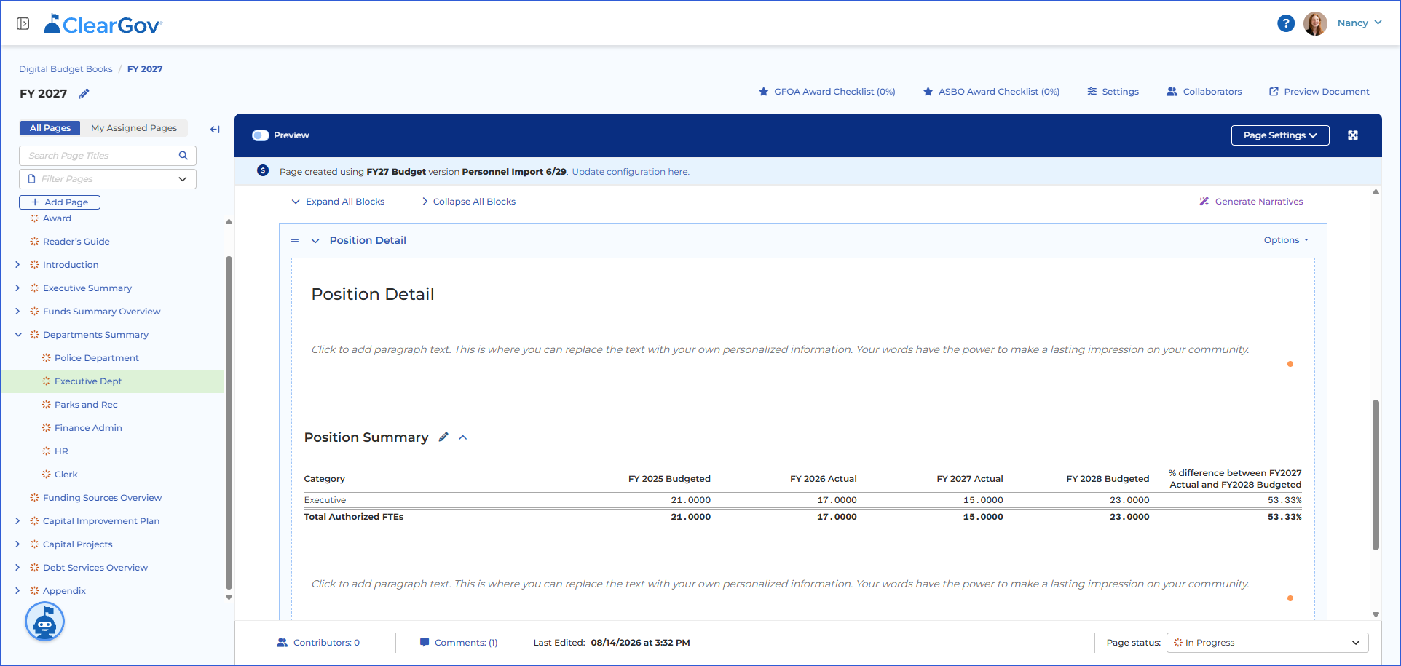Follow Update configuration here link
The height and width of the screenshot is (666, 1401).
pyautogui.click(x=630, y=172)
